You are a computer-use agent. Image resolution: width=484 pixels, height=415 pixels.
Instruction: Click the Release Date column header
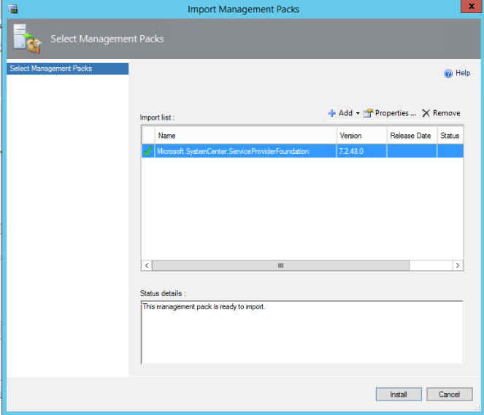point(411,136)
